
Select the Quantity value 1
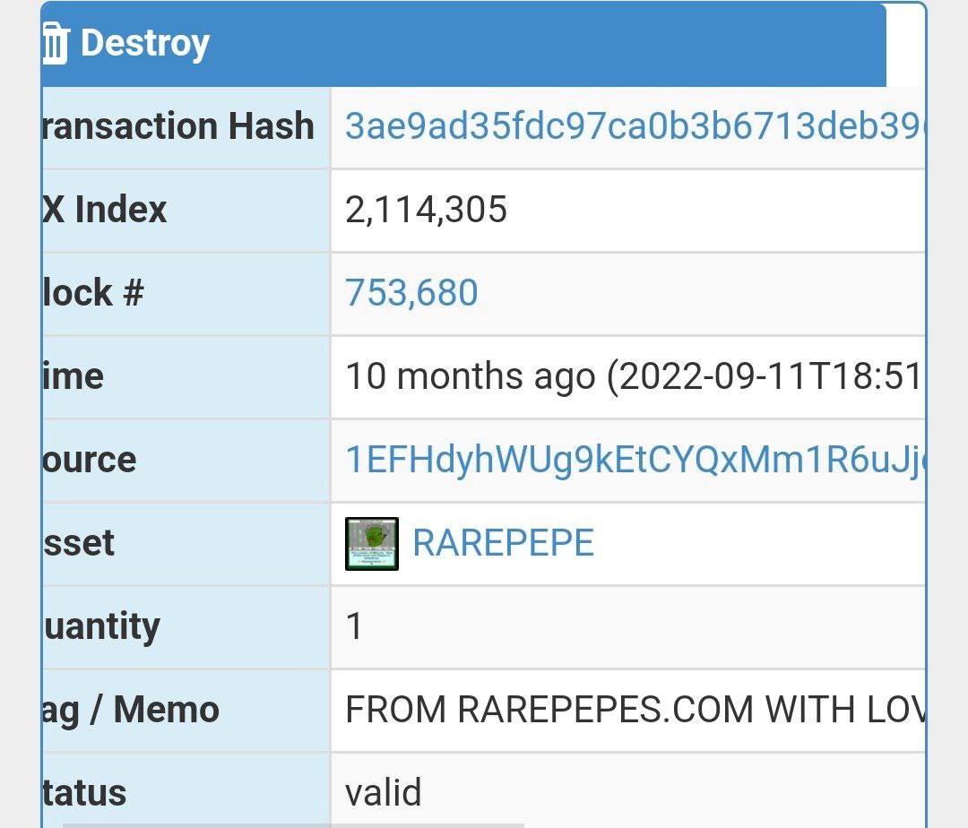[354, 626]
